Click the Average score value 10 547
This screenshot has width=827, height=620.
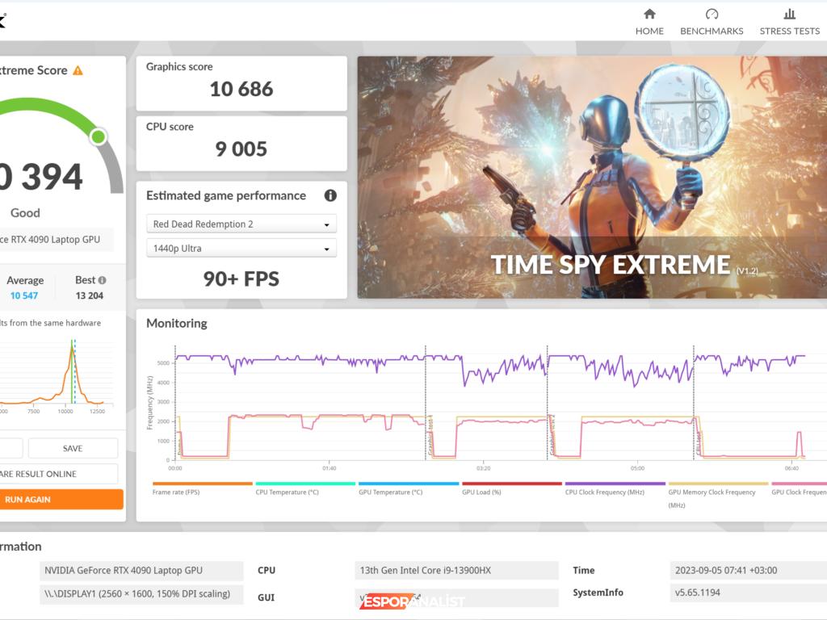tap(24, 295)
